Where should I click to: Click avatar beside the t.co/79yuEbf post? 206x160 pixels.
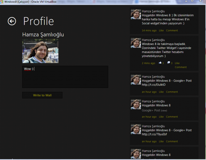point(136,129)
